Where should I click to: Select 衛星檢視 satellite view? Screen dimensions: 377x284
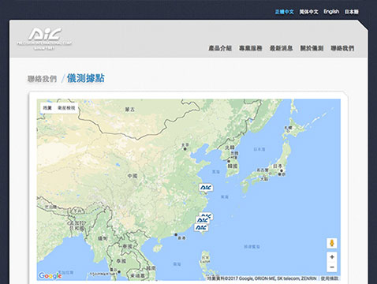(x=66, y=108)
